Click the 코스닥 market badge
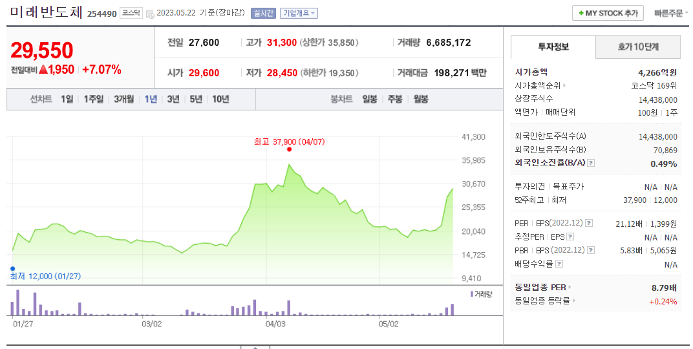This screenshot has width=693, height=349. pyautogui.click(x=131, y=14)
